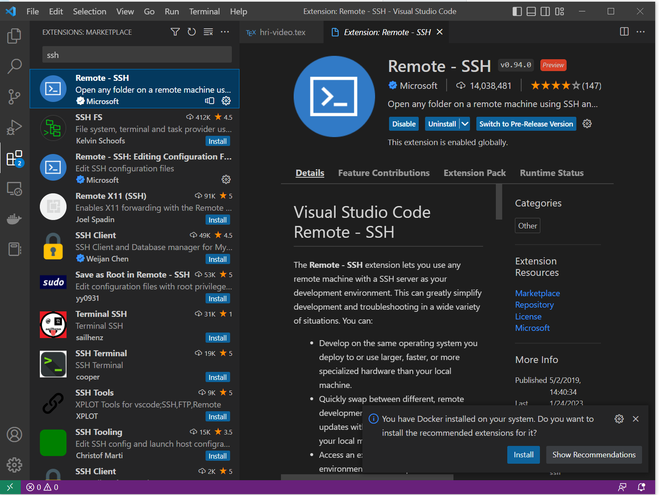The image size is (659, 495).
Task: Switch to Extension Pack tab
Action: click(x=475, y=173)
